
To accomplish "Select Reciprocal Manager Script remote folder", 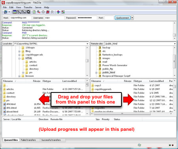I will coord(116,76).
